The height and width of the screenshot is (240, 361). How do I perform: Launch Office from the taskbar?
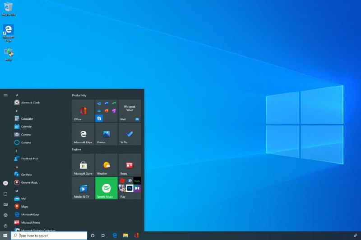click(137, 235)
